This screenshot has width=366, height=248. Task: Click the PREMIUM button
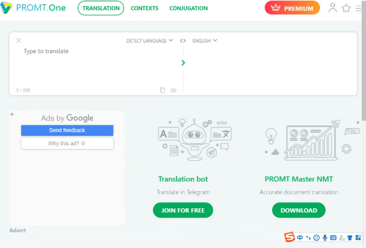[292, 8]
